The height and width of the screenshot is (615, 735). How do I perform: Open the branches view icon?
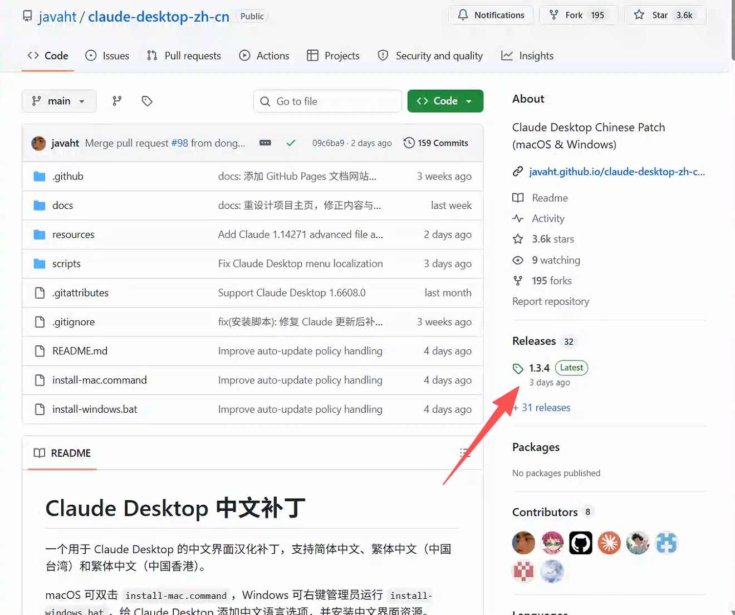tap(117, 101)
